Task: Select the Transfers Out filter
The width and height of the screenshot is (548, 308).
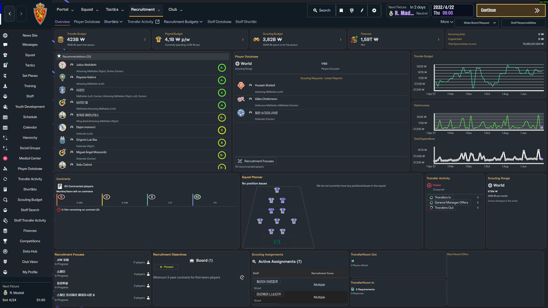Action: (x=441, y=208)
